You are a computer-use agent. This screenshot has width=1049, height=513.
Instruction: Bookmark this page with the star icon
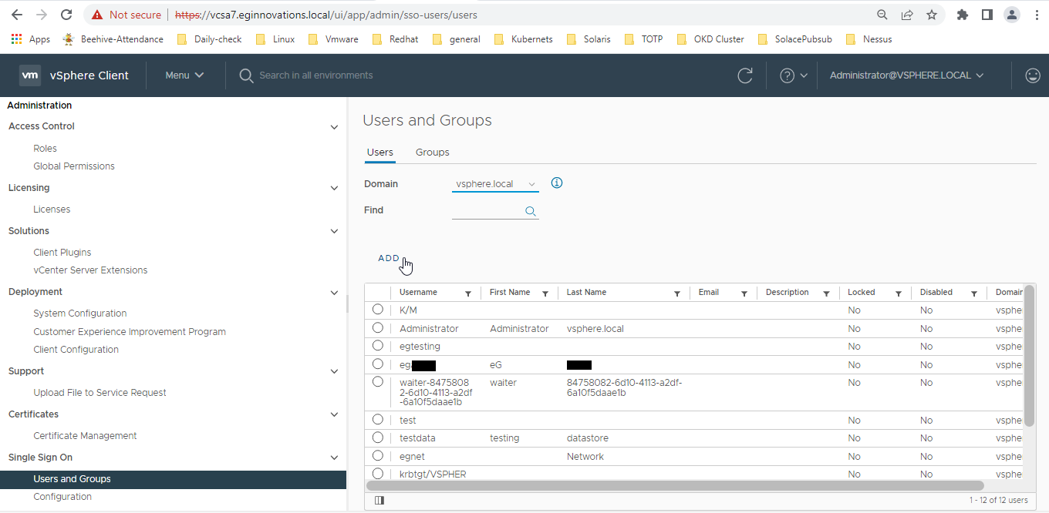point(932,15)
